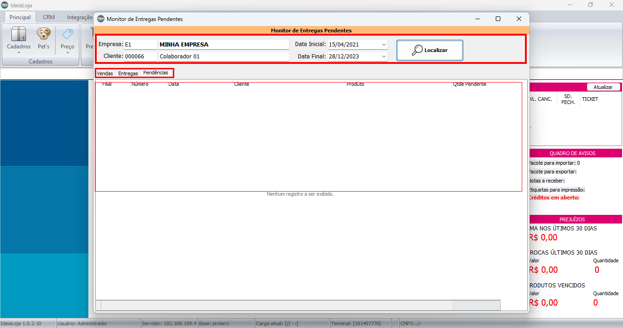This screenshot has width=623, height=328.
Task: Click the Pet's dog icon
Action: click(43, 34)
